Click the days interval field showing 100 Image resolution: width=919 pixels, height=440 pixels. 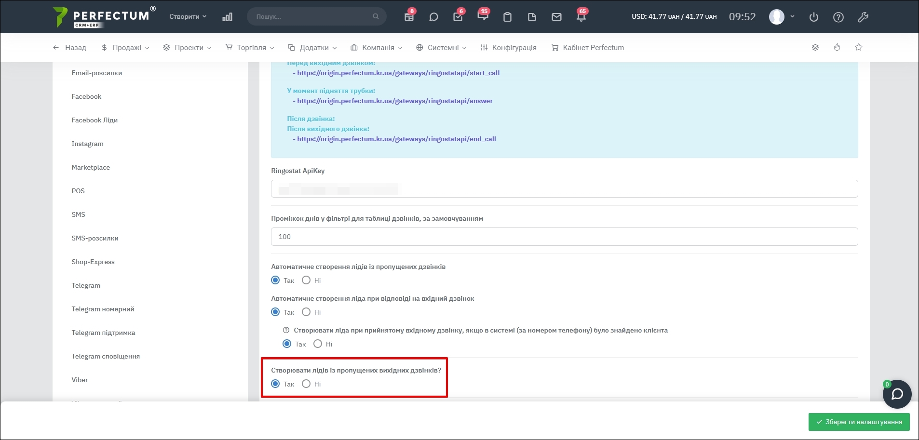click(564, 237)
